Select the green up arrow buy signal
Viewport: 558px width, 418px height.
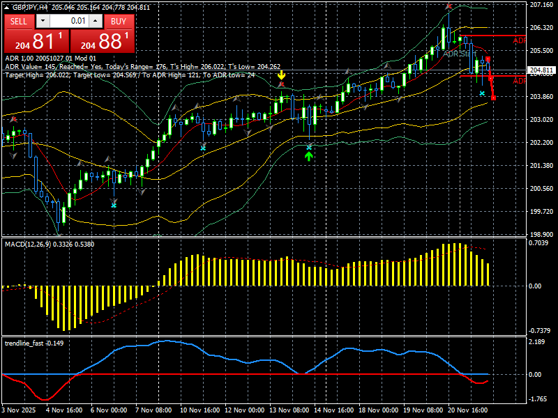(308, 156)
